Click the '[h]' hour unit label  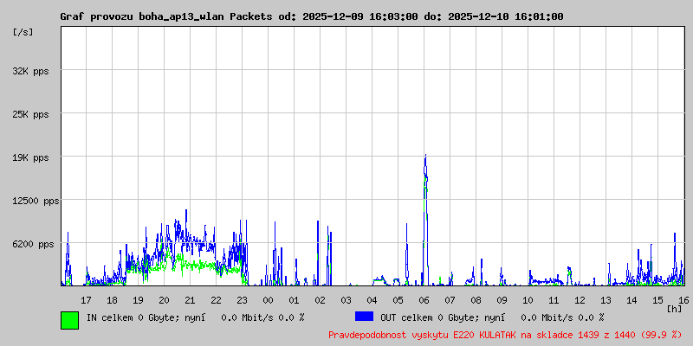coord(675,309)
